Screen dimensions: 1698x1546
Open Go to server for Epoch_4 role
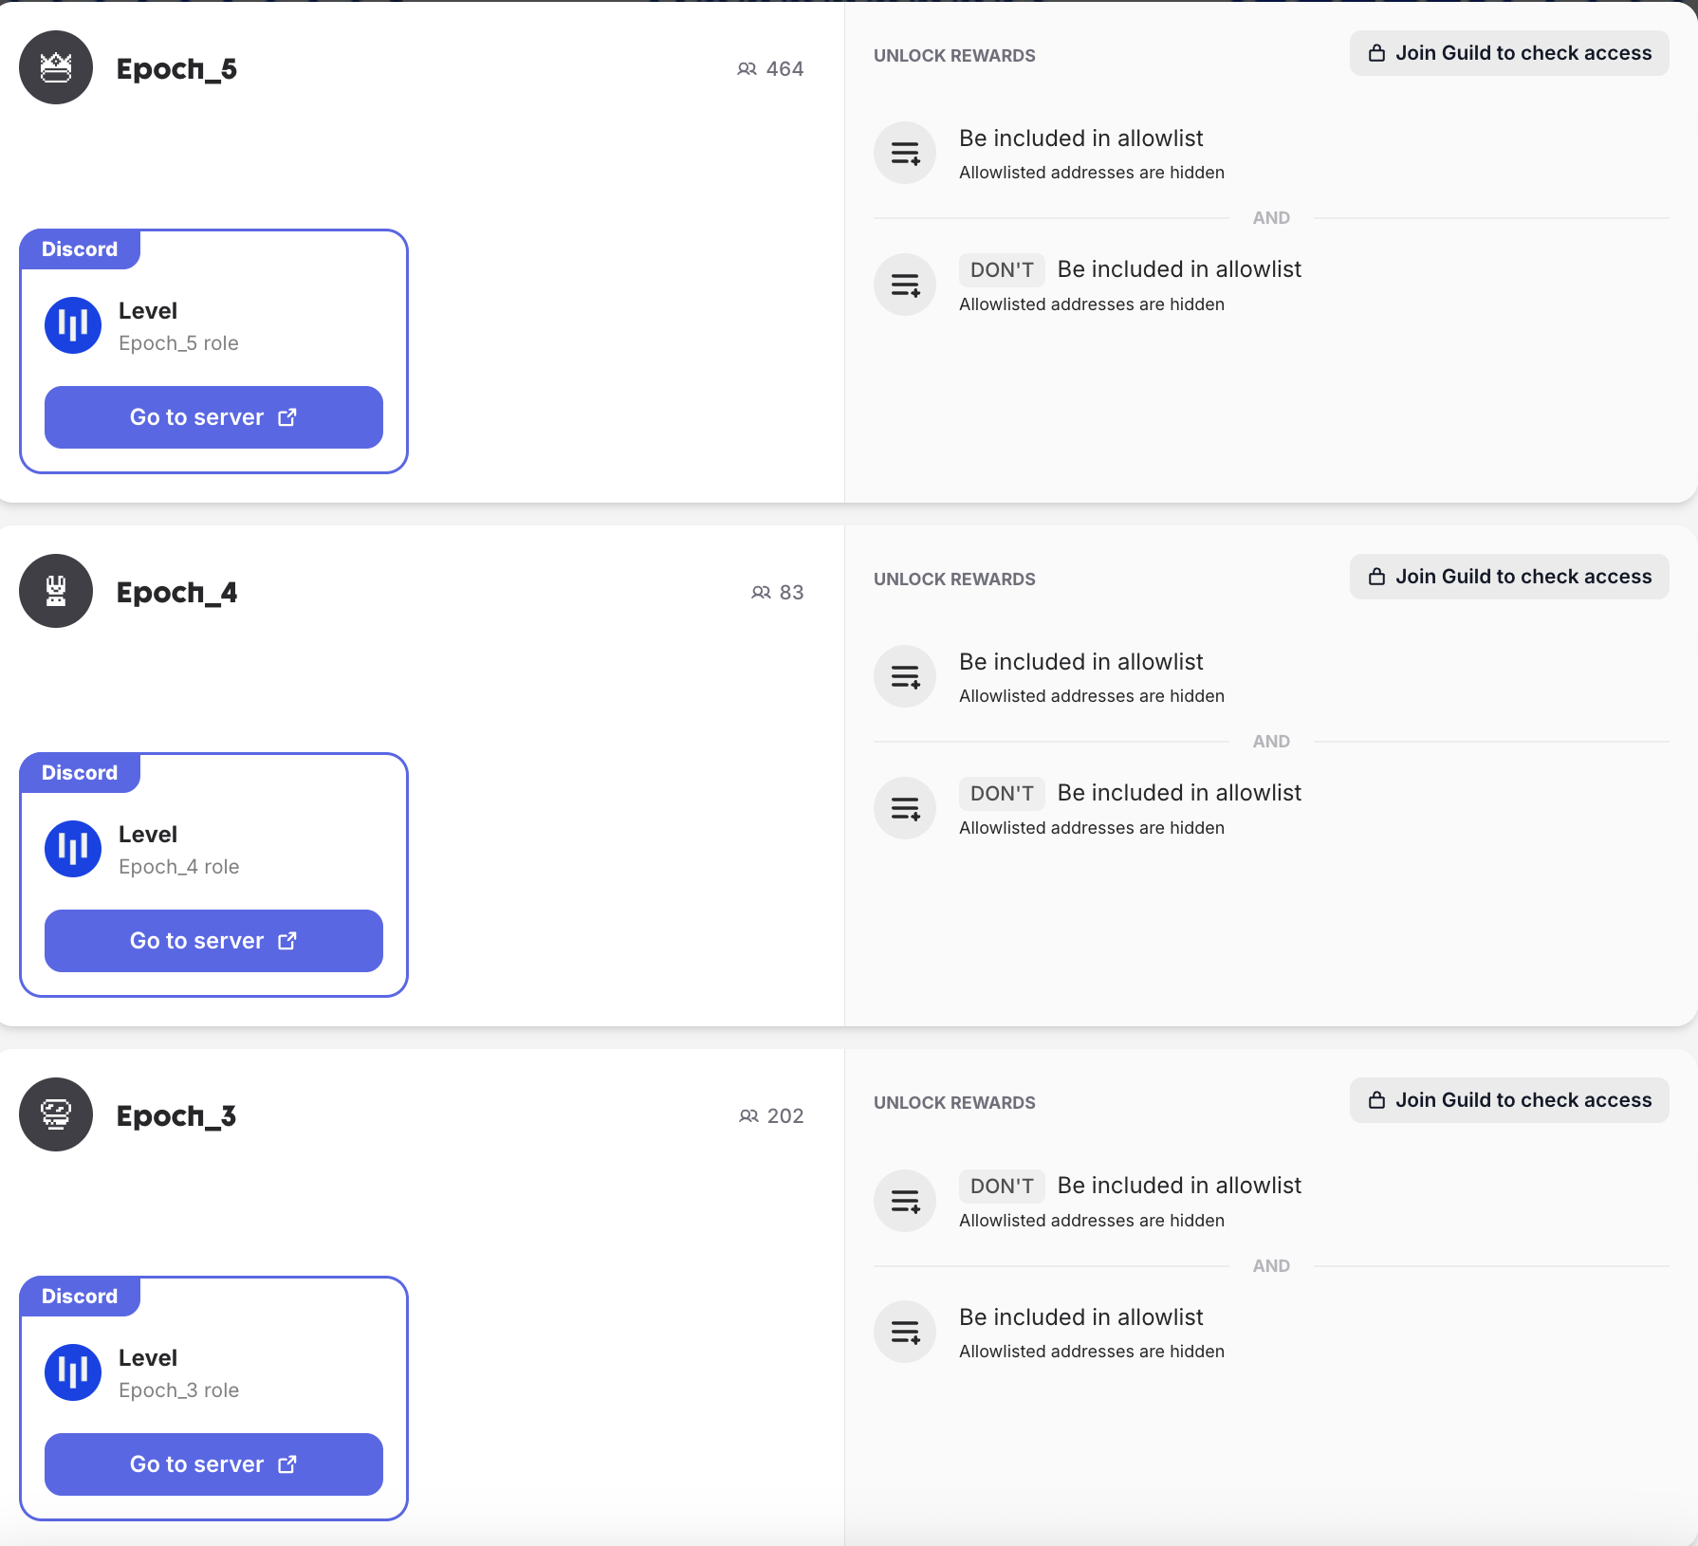213,941
